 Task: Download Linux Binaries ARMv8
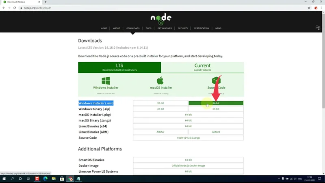pyautogui.click(x=216, y=132)
